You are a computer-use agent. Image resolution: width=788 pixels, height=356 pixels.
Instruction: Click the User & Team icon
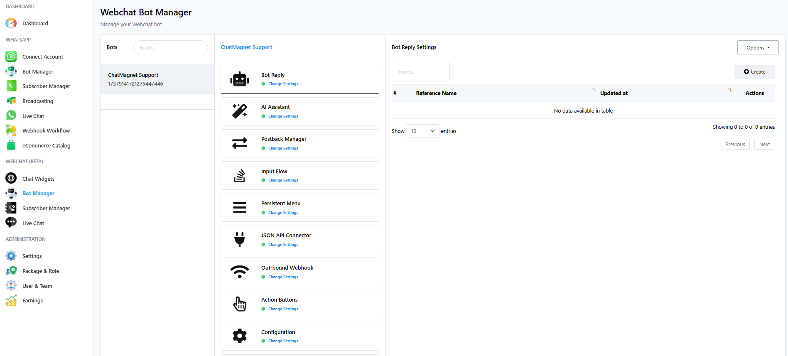click(11, 285)
